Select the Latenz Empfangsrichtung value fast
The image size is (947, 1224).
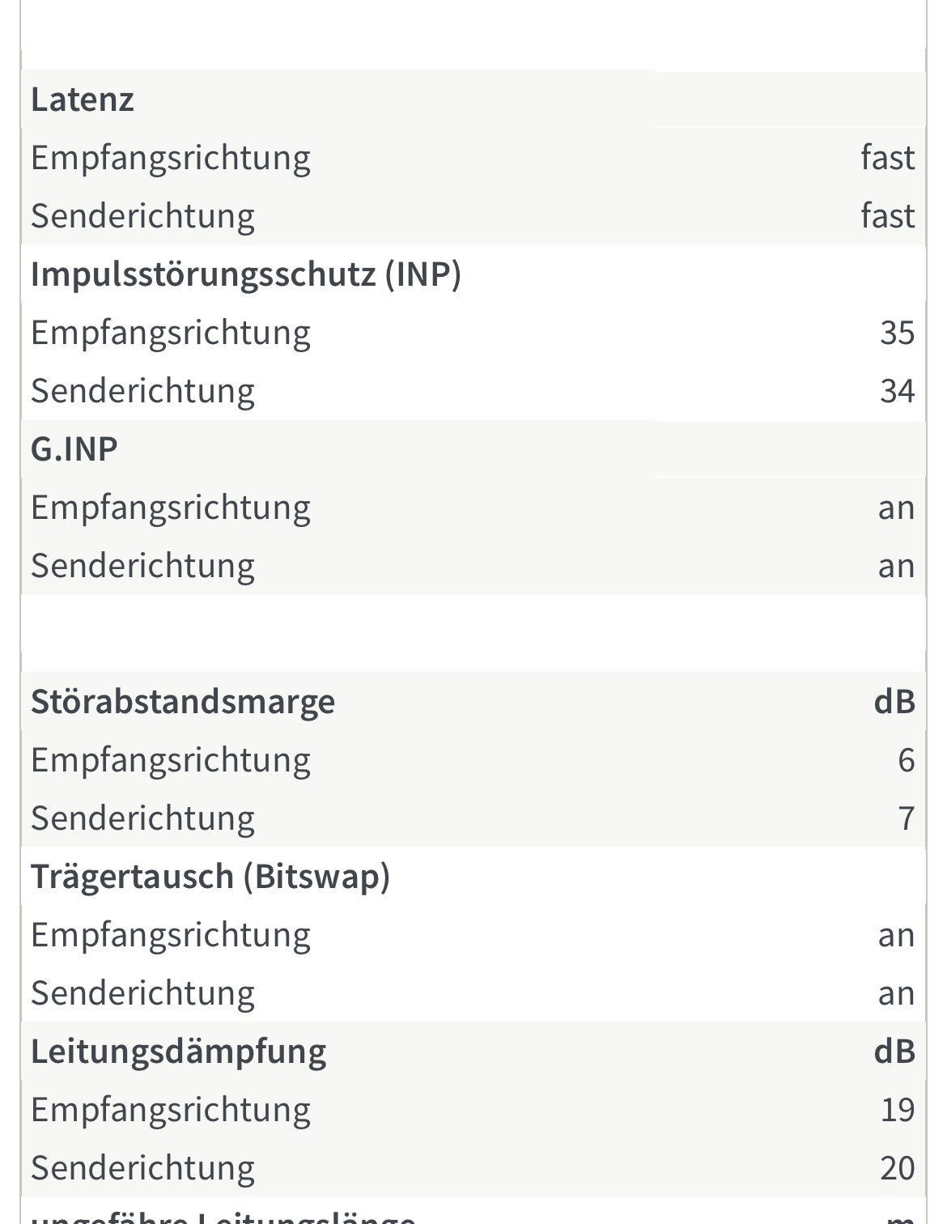(x=888, y=158)
